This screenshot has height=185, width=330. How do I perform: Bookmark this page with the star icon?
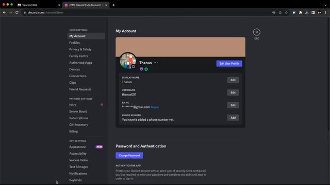point(287,12)
